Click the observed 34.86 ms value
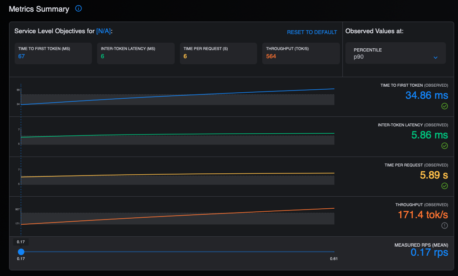 427,95
